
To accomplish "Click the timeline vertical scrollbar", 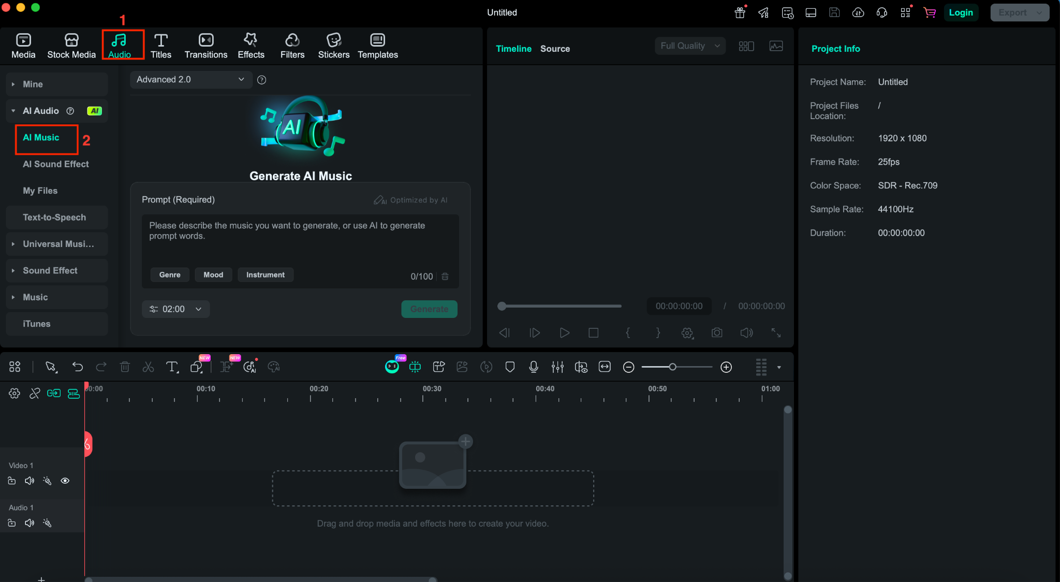I will (788, 492).
